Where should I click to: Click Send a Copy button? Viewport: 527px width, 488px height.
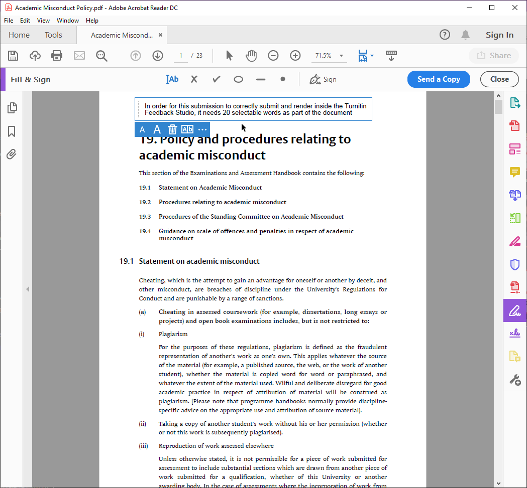[439, 79]
